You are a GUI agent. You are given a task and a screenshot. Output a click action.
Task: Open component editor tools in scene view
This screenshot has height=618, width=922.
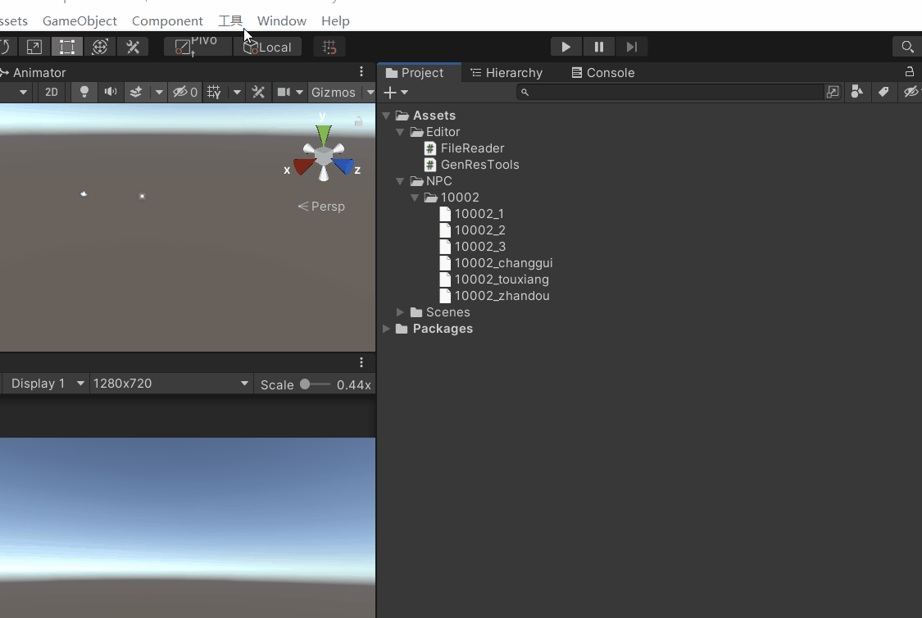[x=258, y=93]
